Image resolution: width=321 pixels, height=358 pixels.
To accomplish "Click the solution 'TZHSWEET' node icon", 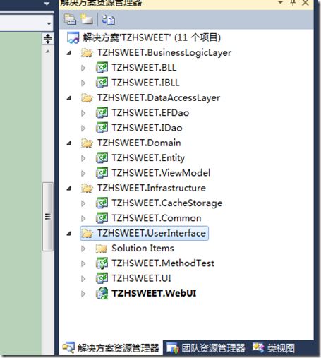I will (x=73, y=37).
